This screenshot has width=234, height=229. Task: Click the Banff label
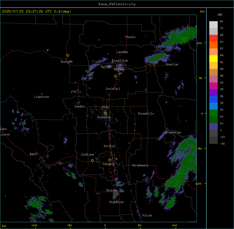(34, 154)
